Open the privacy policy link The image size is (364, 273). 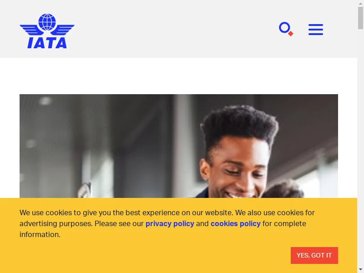[x=170, y=223]
